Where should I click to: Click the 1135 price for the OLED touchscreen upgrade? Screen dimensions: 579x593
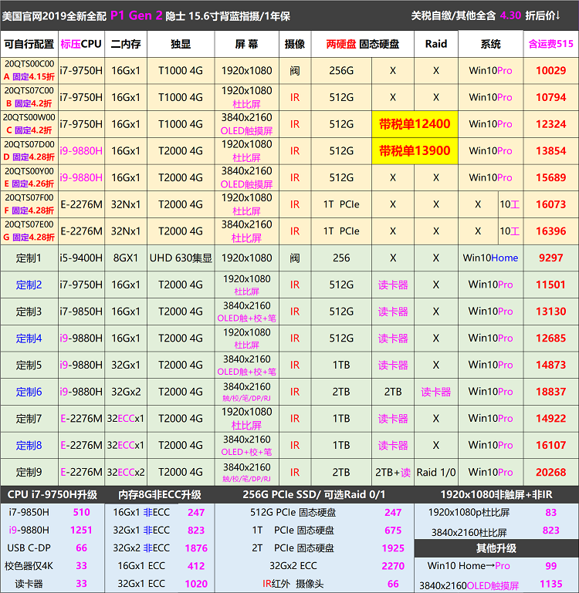click(x=550, y=584)
